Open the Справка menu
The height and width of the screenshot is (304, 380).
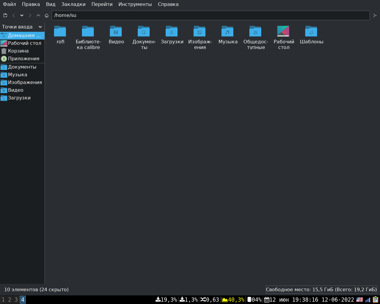pyautogui.click(x=168, y=4)
